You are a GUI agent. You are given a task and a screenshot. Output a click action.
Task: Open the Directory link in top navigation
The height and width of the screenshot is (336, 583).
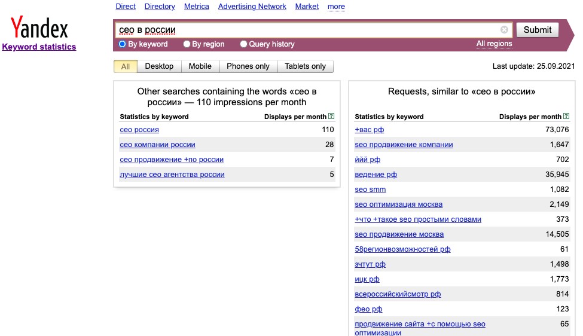160,7
